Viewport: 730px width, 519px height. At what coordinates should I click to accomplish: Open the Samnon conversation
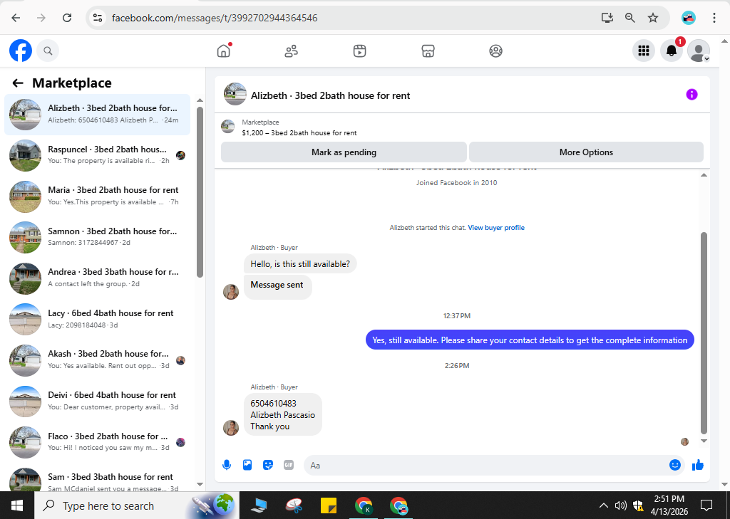[97, 237]
